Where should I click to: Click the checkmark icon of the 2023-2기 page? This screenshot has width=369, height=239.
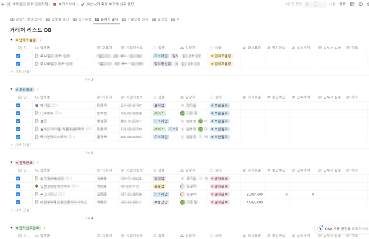pos(82,4)
